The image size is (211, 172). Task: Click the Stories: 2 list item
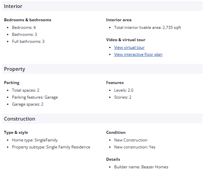click(x=122, y=97)
